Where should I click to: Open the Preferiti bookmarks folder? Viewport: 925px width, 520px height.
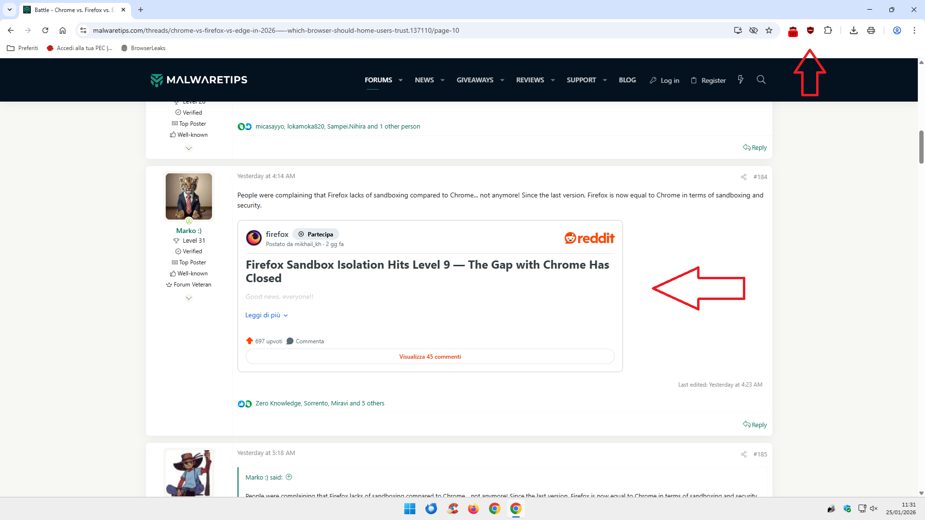click(23, 48)
